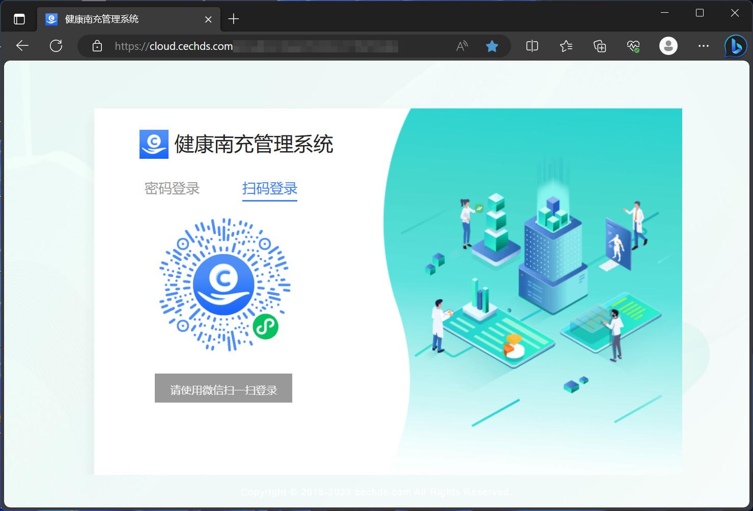This screenshot has width=753, height=511.
Task: Close the 健康南充管理系统 browser tab
Action: (208, 19)
